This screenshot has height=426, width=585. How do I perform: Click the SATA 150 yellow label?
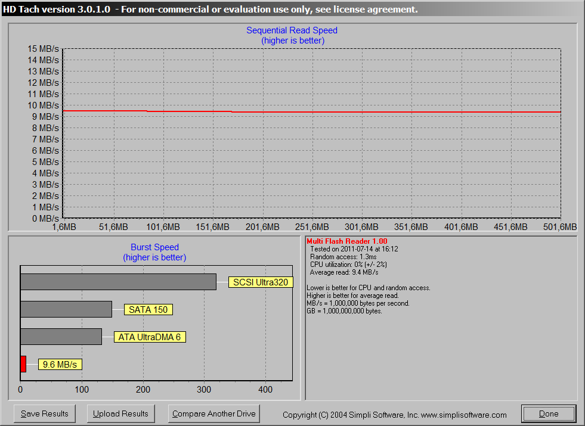coord(148,310)
